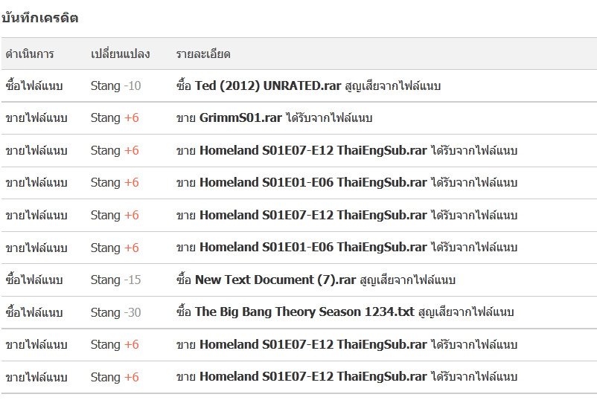Click ซื้อไฟล์แนบ in the Big Bang Theory row
Viewport: 597px width, 400px height.
33,312
